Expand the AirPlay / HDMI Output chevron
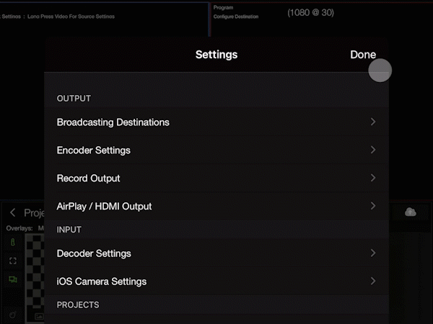 pos(372,206)
